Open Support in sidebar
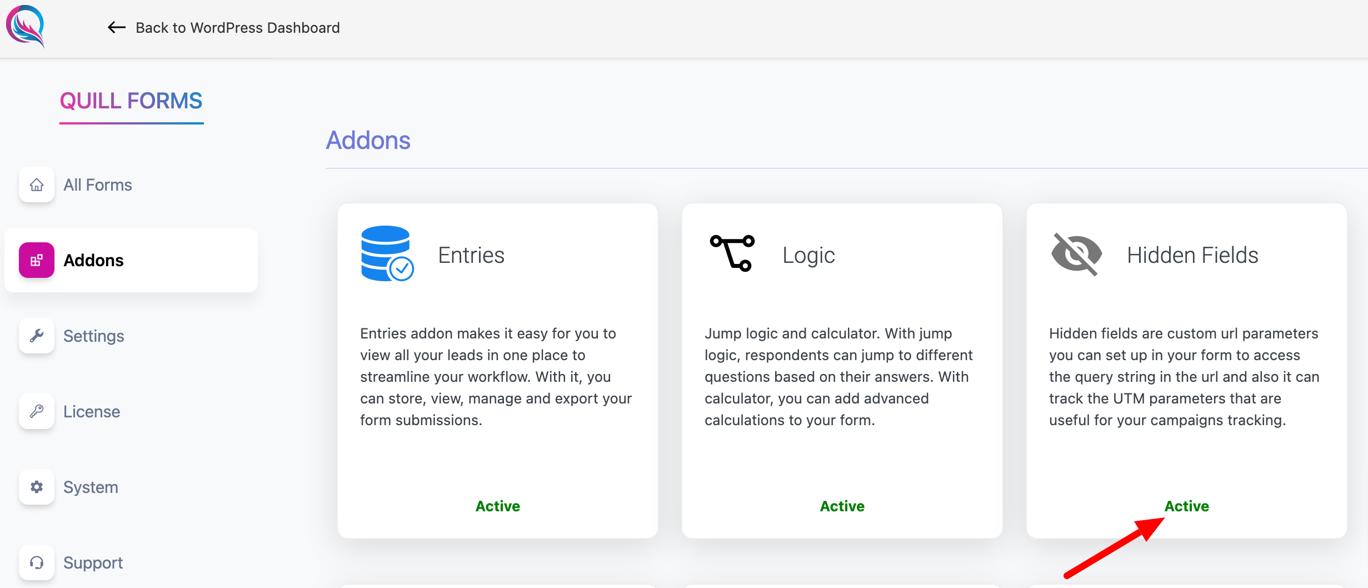The width and height of the screenshot is (1368, 588). pyautogui.click(x=93, y=562)
